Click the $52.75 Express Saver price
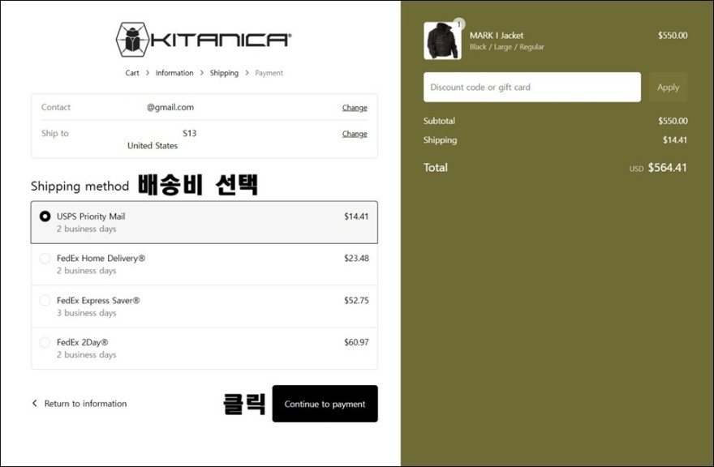The height and width of the screenshot is (467, 714). (356, 301)
